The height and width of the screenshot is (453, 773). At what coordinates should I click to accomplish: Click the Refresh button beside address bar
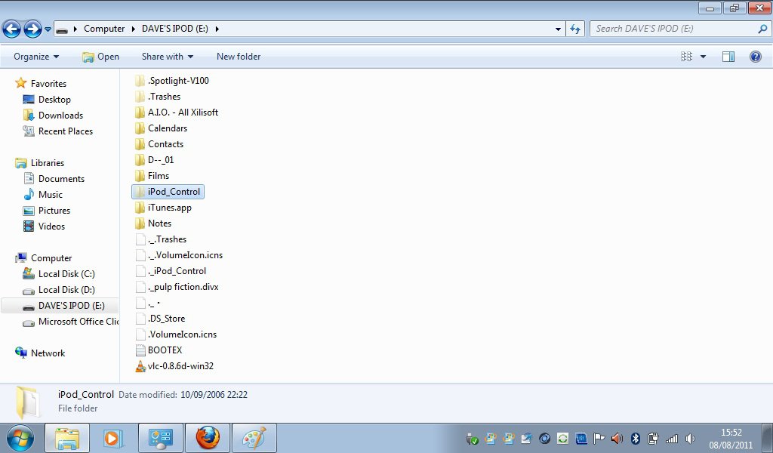click(575, 29)
